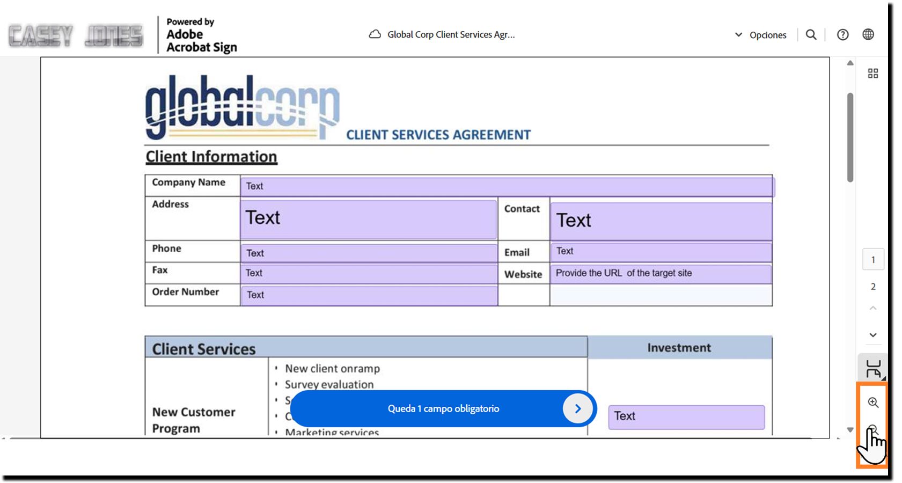
Task: Click the scrollbar down arrow
Action: (x=850, y=429)
